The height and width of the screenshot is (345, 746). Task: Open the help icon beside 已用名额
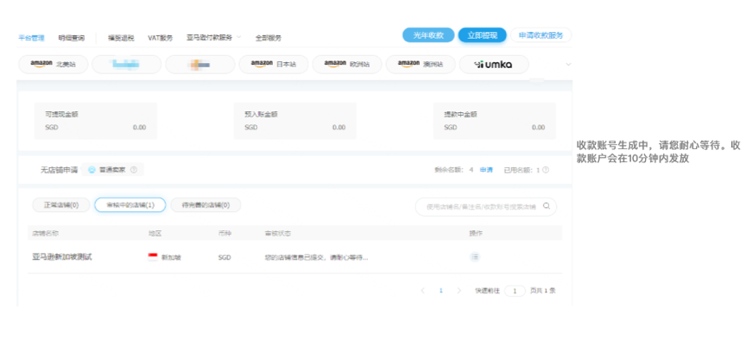tap(546, 170)
